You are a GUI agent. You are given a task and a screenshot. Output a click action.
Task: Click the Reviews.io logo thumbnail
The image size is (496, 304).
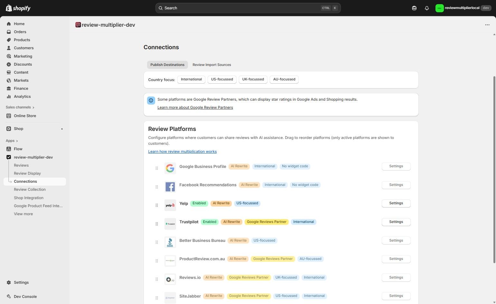point(170,279)
